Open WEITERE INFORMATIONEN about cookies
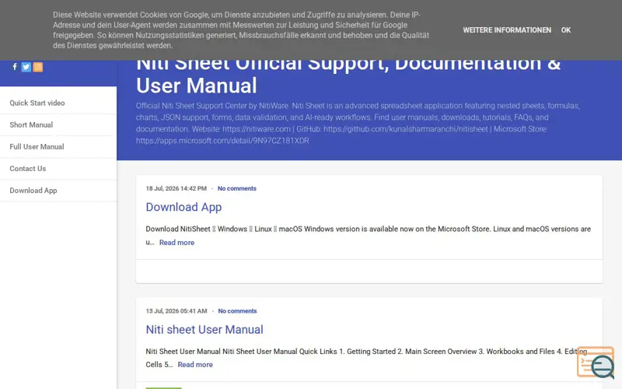Viewport: 622px width, 389px height. pos(507,30)
